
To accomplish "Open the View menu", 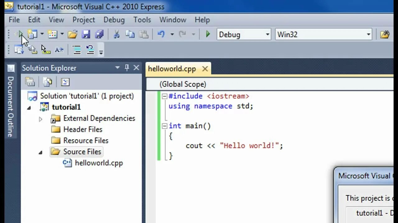I will [56, 20].
